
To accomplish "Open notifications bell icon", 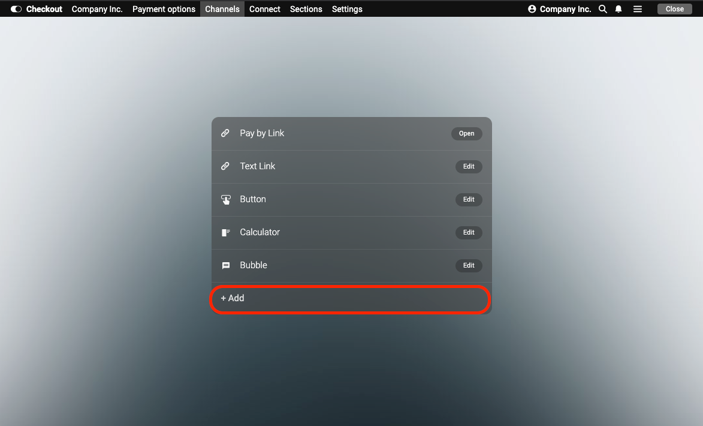I will tap(618, 9).
